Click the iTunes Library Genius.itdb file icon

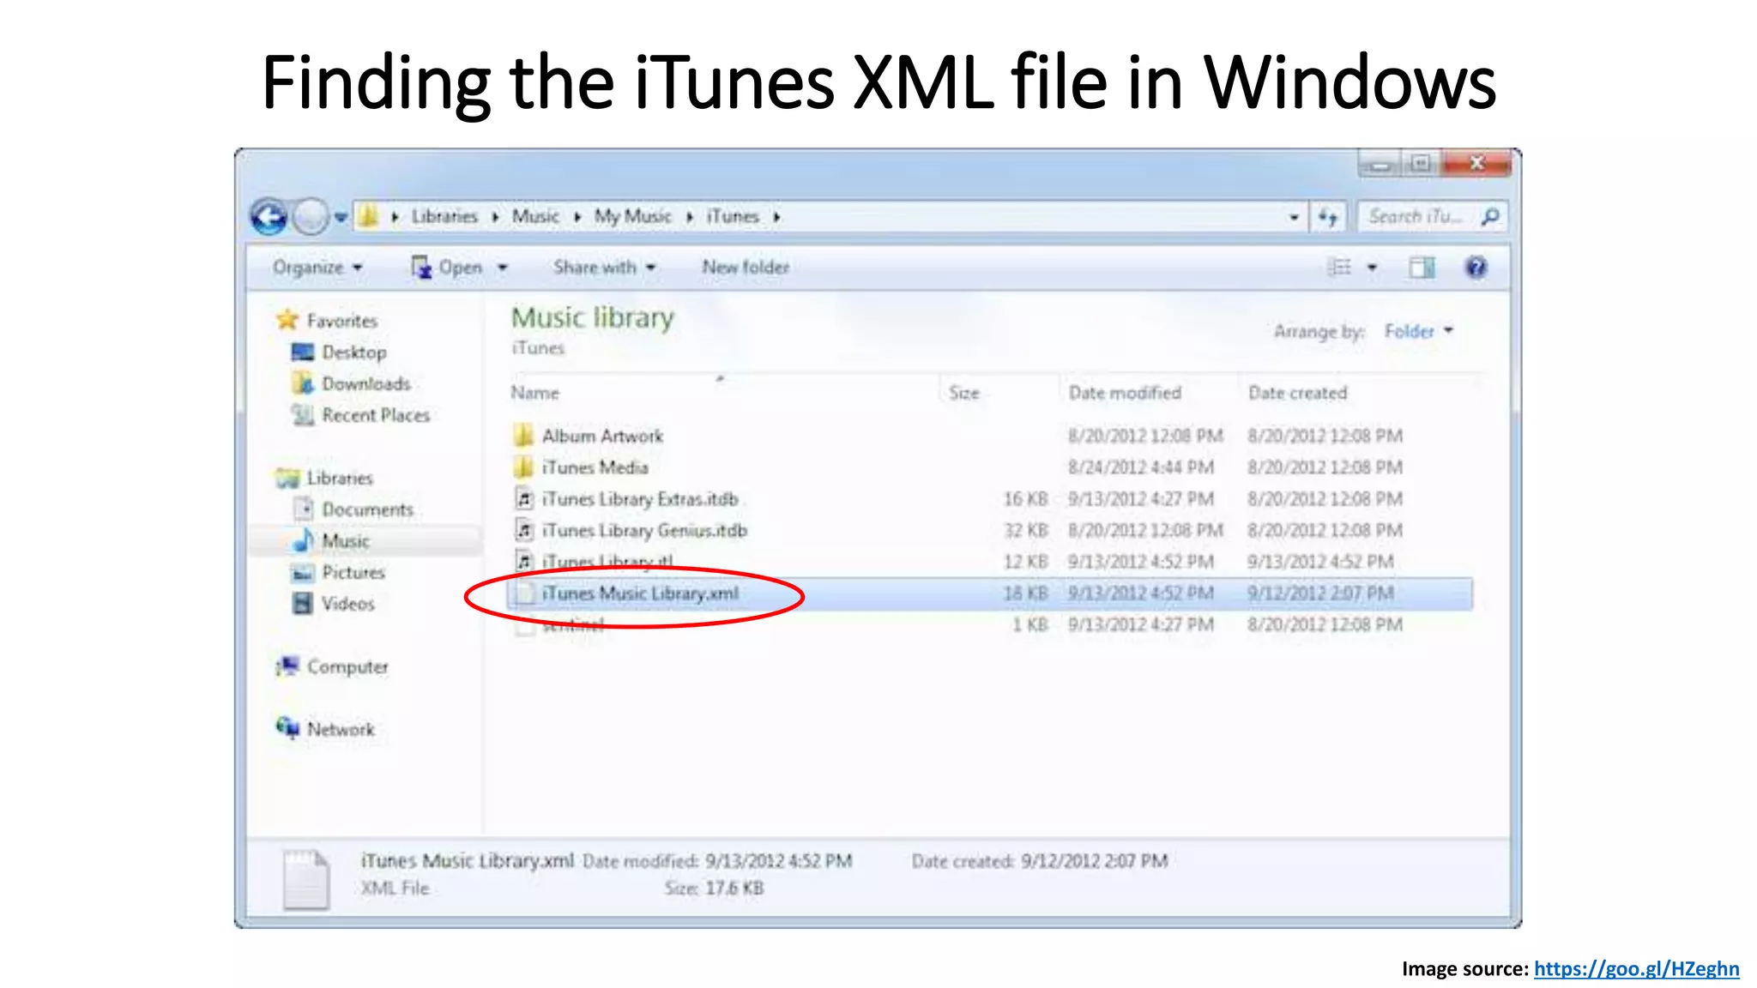coord(524,531)
